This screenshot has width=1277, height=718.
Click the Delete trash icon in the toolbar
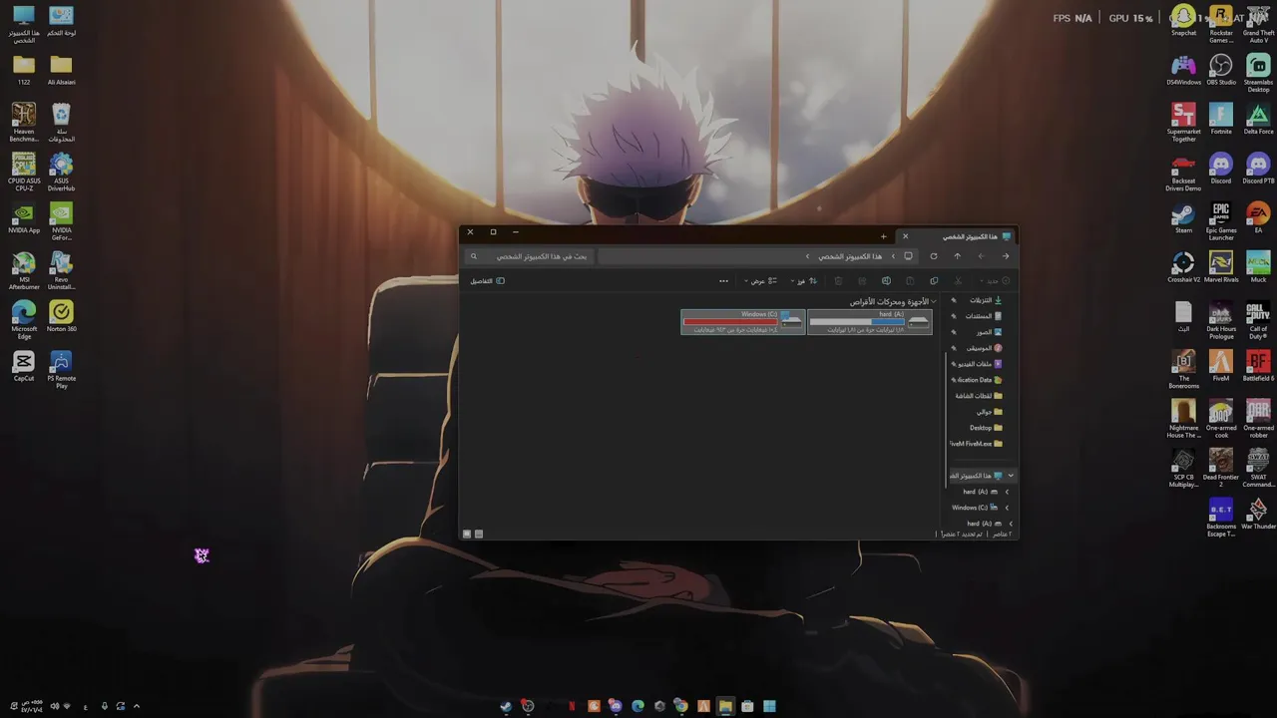point(838,281)
